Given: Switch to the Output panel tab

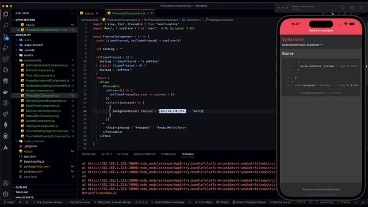Looking at the screenshot, I should click(x=106, y=154).
